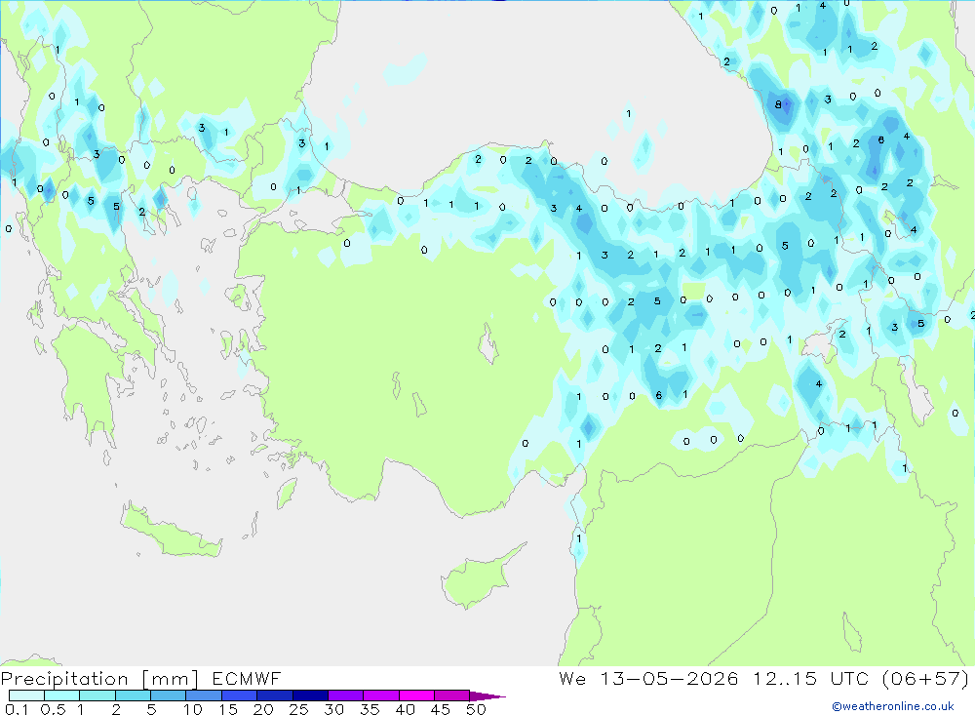Click the legend label '0.1'
The width and height of the screenshot is (975, 715).
tap(17, 709)
